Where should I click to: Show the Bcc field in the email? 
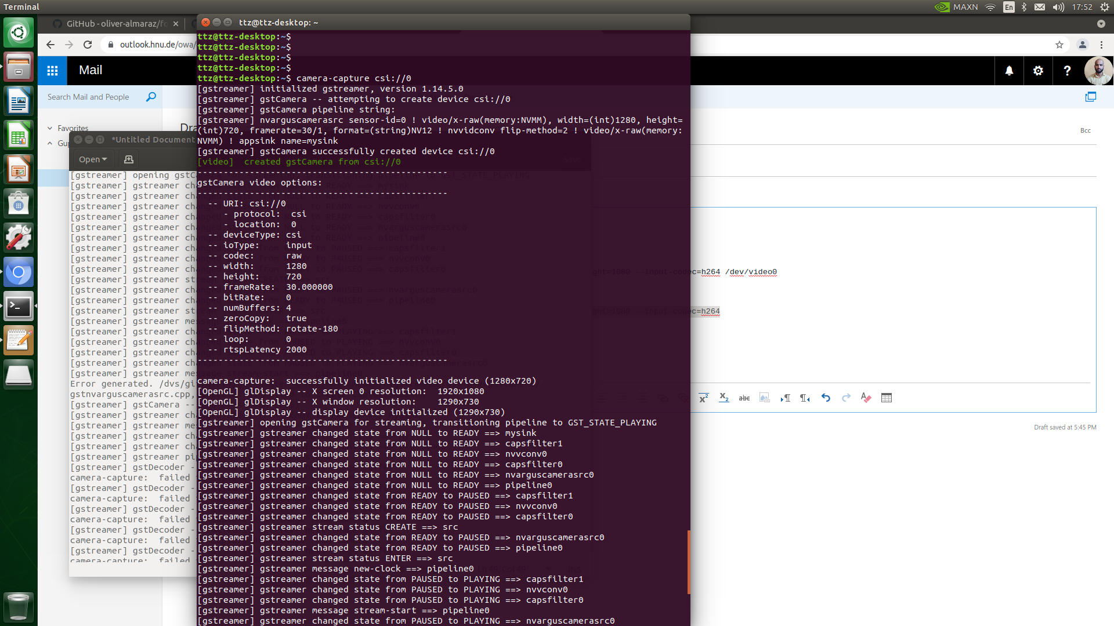[1085, 130]
